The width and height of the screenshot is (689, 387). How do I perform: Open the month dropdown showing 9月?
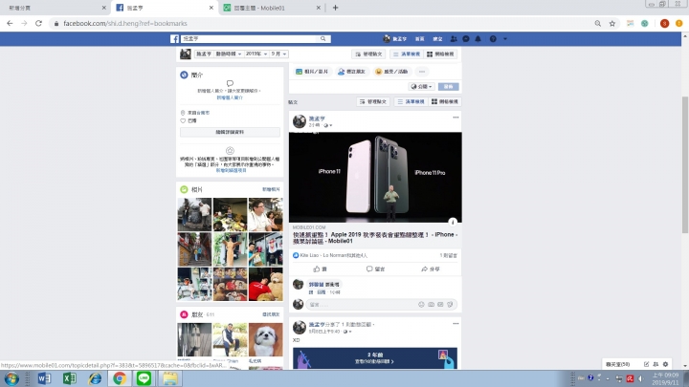pyautogui.click(x=278, y=54)
